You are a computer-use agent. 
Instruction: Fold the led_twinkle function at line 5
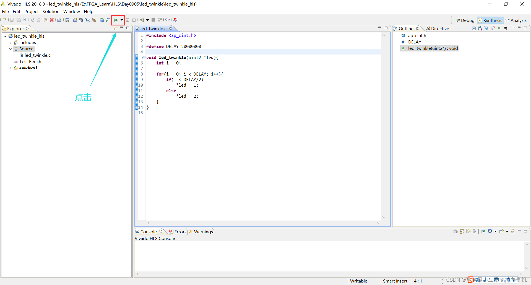[x=144, y=57]
